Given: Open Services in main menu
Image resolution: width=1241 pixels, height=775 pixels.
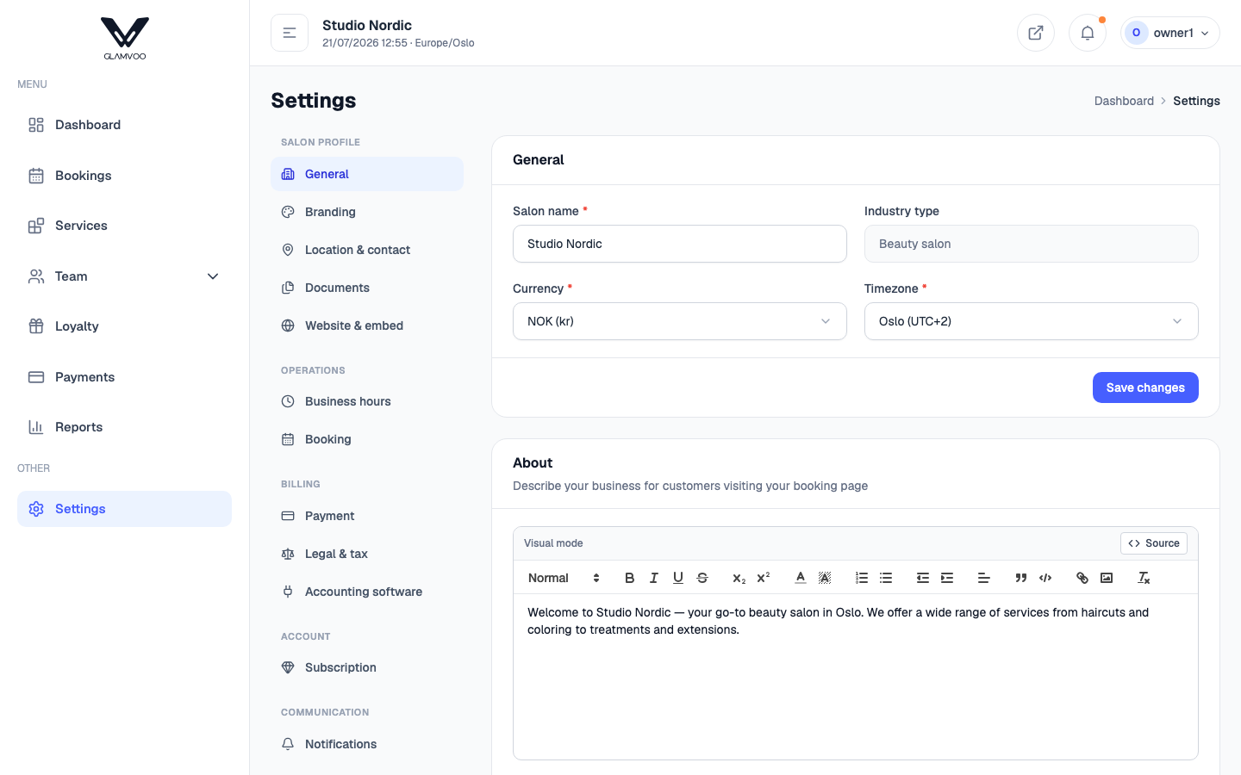Looking at the screenshot, I should point(124,226).
